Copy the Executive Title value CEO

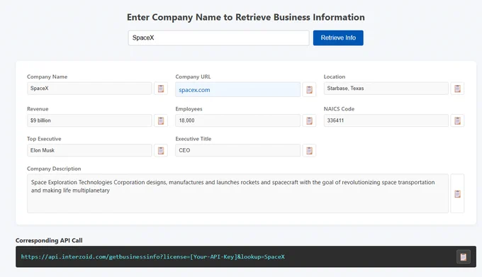click(x=309, y=150)
